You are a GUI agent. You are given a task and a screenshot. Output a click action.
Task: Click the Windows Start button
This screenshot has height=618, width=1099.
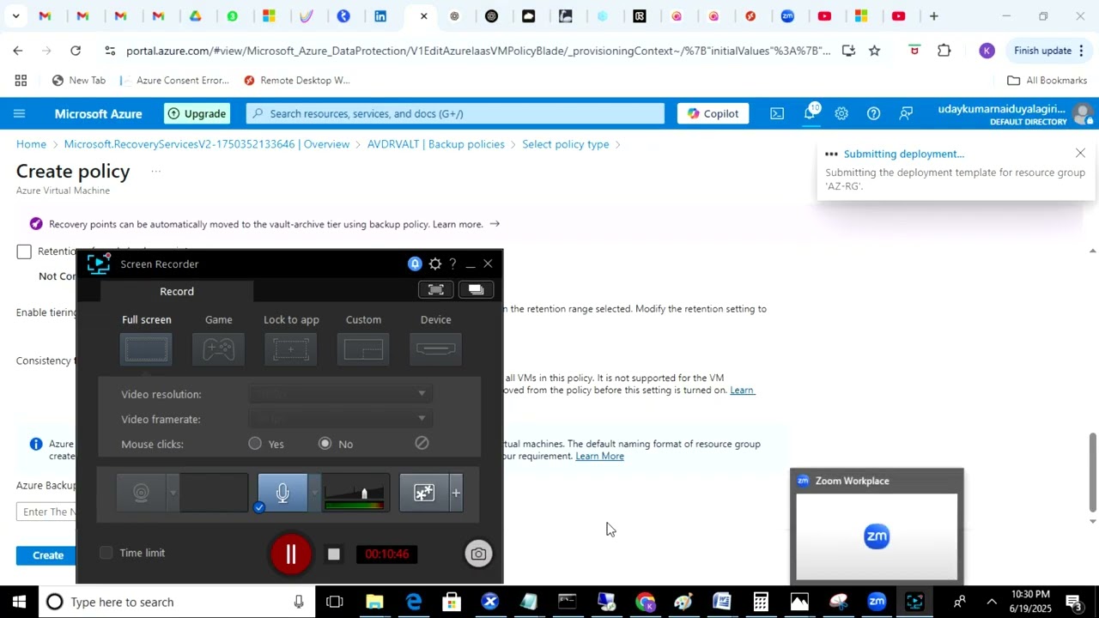coord(19,602)
